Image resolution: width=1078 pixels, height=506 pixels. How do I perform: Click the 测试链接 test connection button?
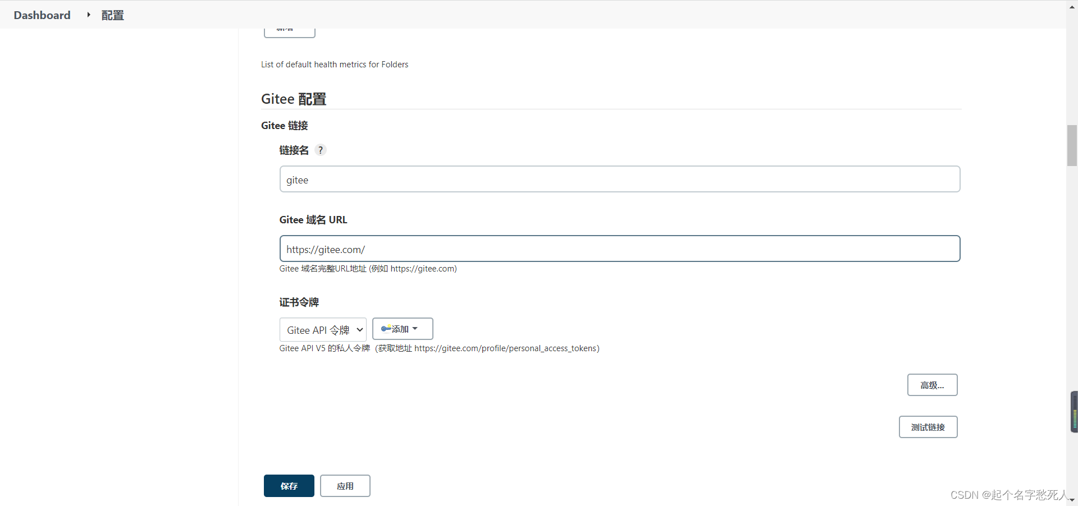[x=928, y=427]
